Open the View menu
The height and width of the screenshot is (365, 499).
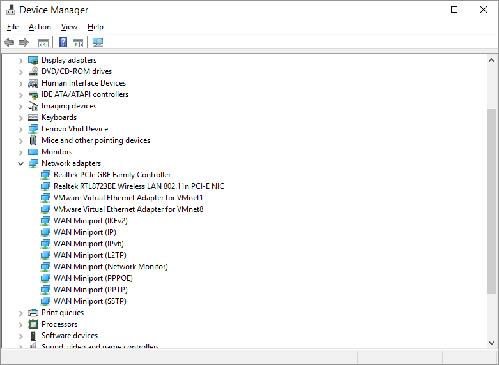click(x=69, y=27)
